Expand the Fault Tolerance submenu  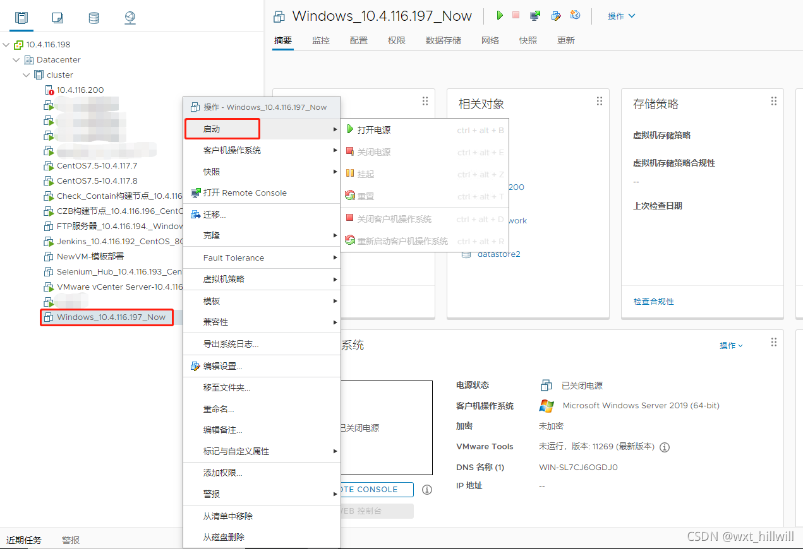262,257
